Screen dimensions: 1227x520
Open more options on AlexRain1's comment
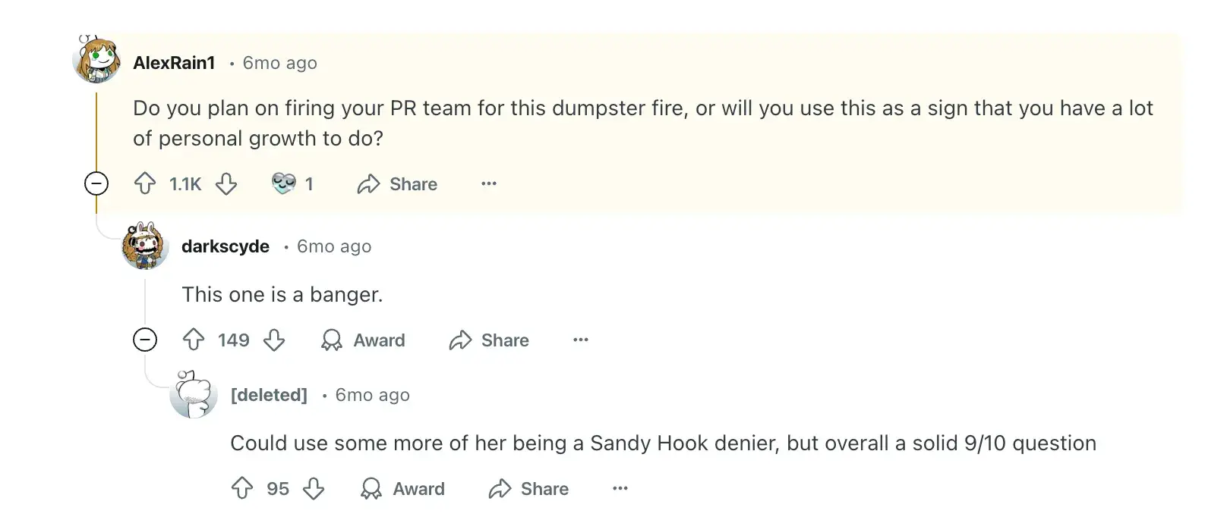click(489, 183)
